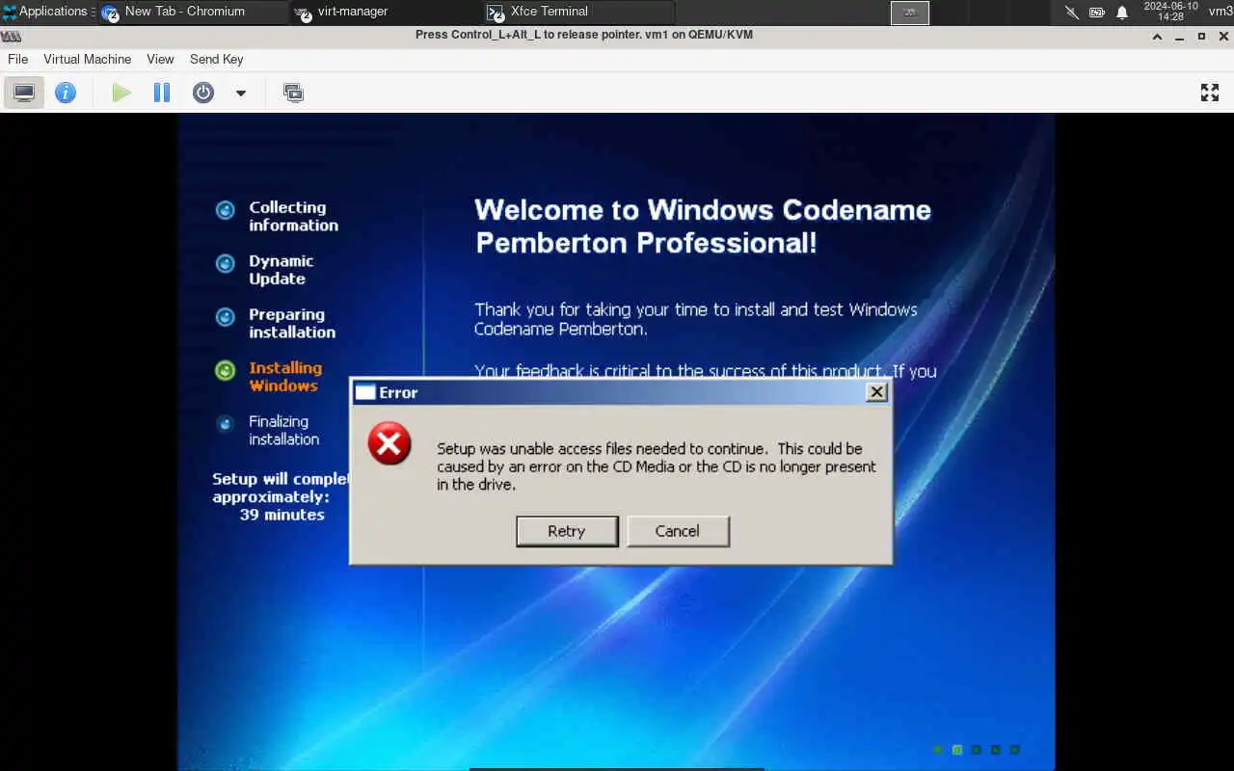The image size is (1234, 771).
Task: Switch viewer to fullscreen mode
Action: click(x=1210, y=93)
